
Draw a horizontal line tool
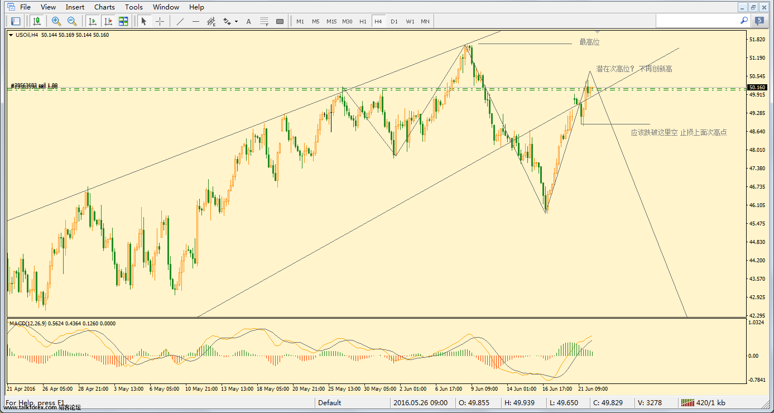(x=195, y=21)
